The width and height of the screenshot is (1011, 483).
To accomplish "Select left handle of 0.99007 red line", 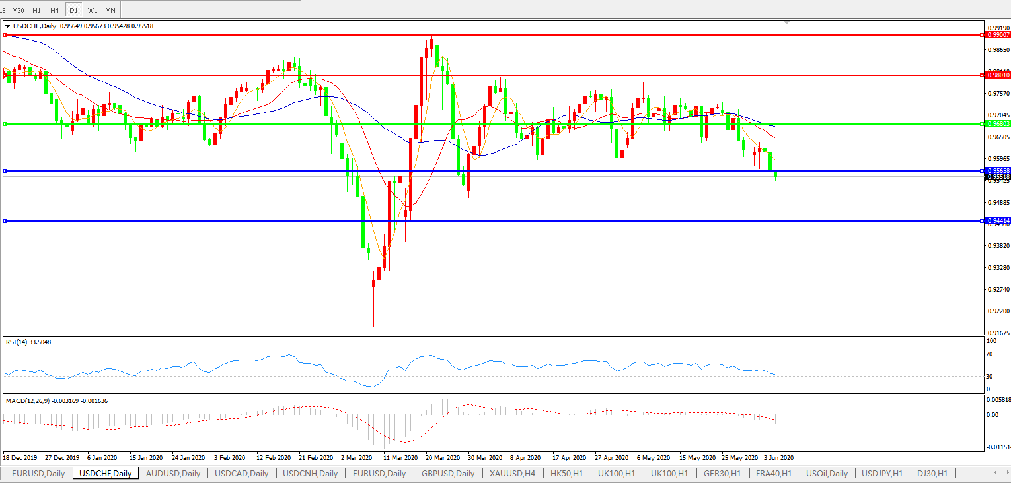I will pyautogui.click(x=5, y=34).
